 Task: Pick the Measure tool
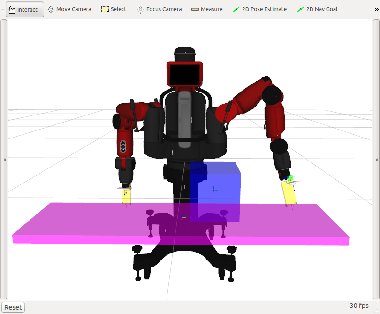tap(207, 9)
